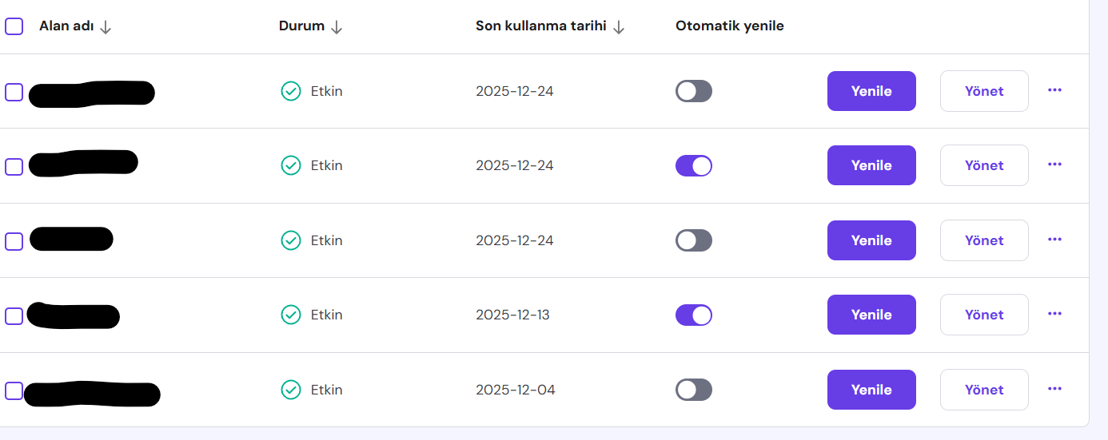Select checkbox of the 2025-12-13 domain row
Image resolution: width=1108 pixels, height=440 pixels.
click(14, 315)
